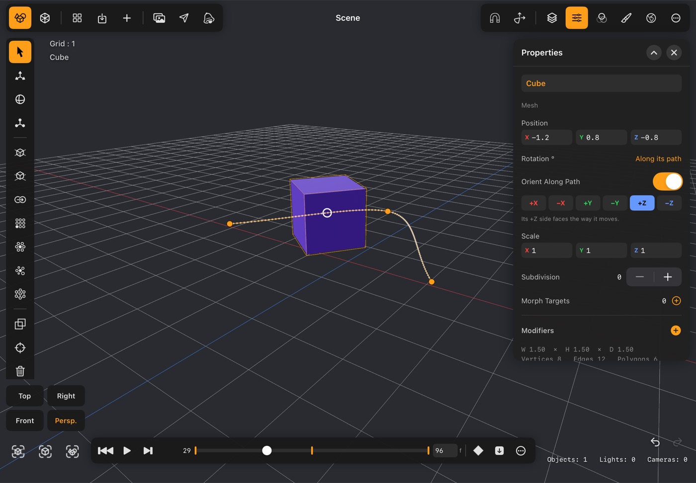Click the paper plane share icon
696x483 pixels.
tap(184, 18)
